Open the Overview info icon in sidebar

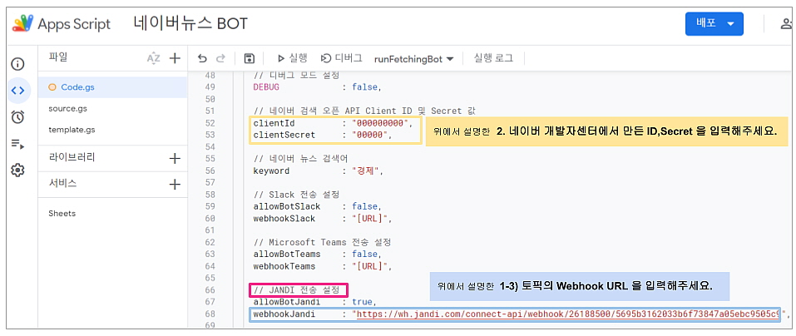pyautogui.click(x=17, y=64)
